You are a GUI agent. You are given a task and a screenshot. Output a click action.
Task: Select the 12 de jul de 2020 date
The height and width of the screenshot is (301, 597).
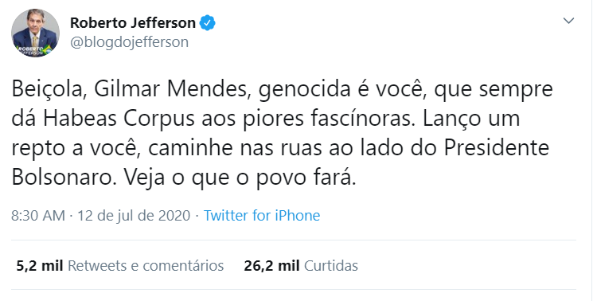134,216
